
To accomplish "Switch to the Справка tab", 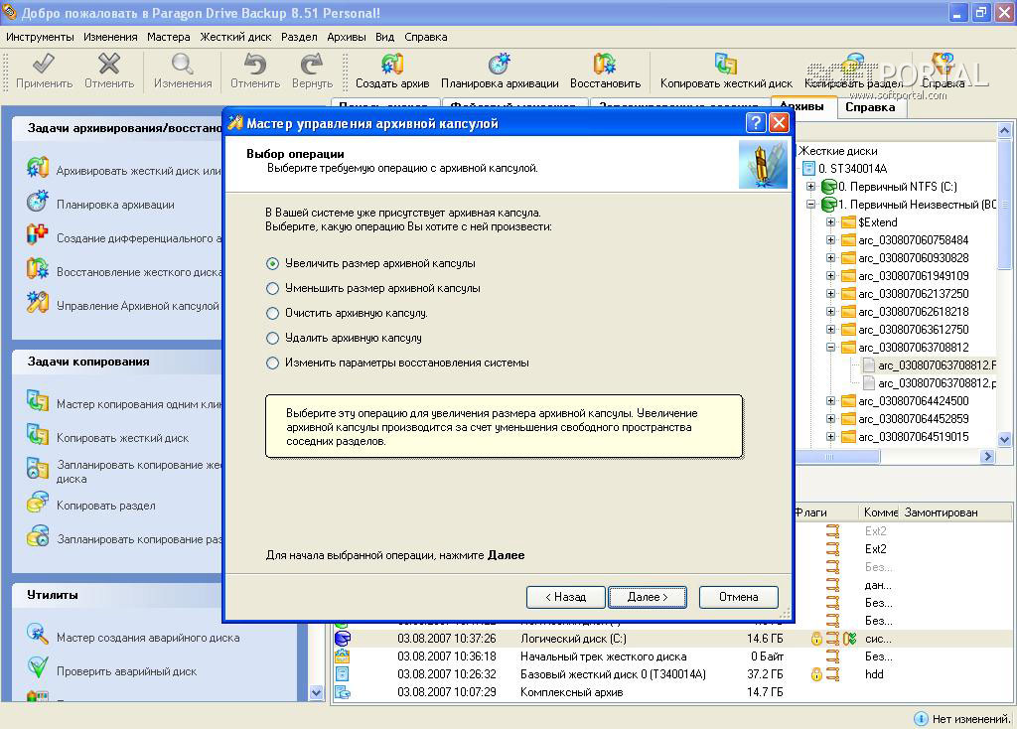I will [x=870, y=107].
